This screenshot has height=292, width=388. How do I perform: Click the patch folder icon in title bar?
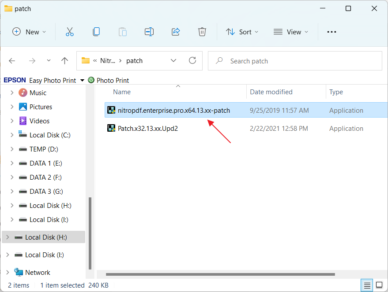click(x=8, y=9)
